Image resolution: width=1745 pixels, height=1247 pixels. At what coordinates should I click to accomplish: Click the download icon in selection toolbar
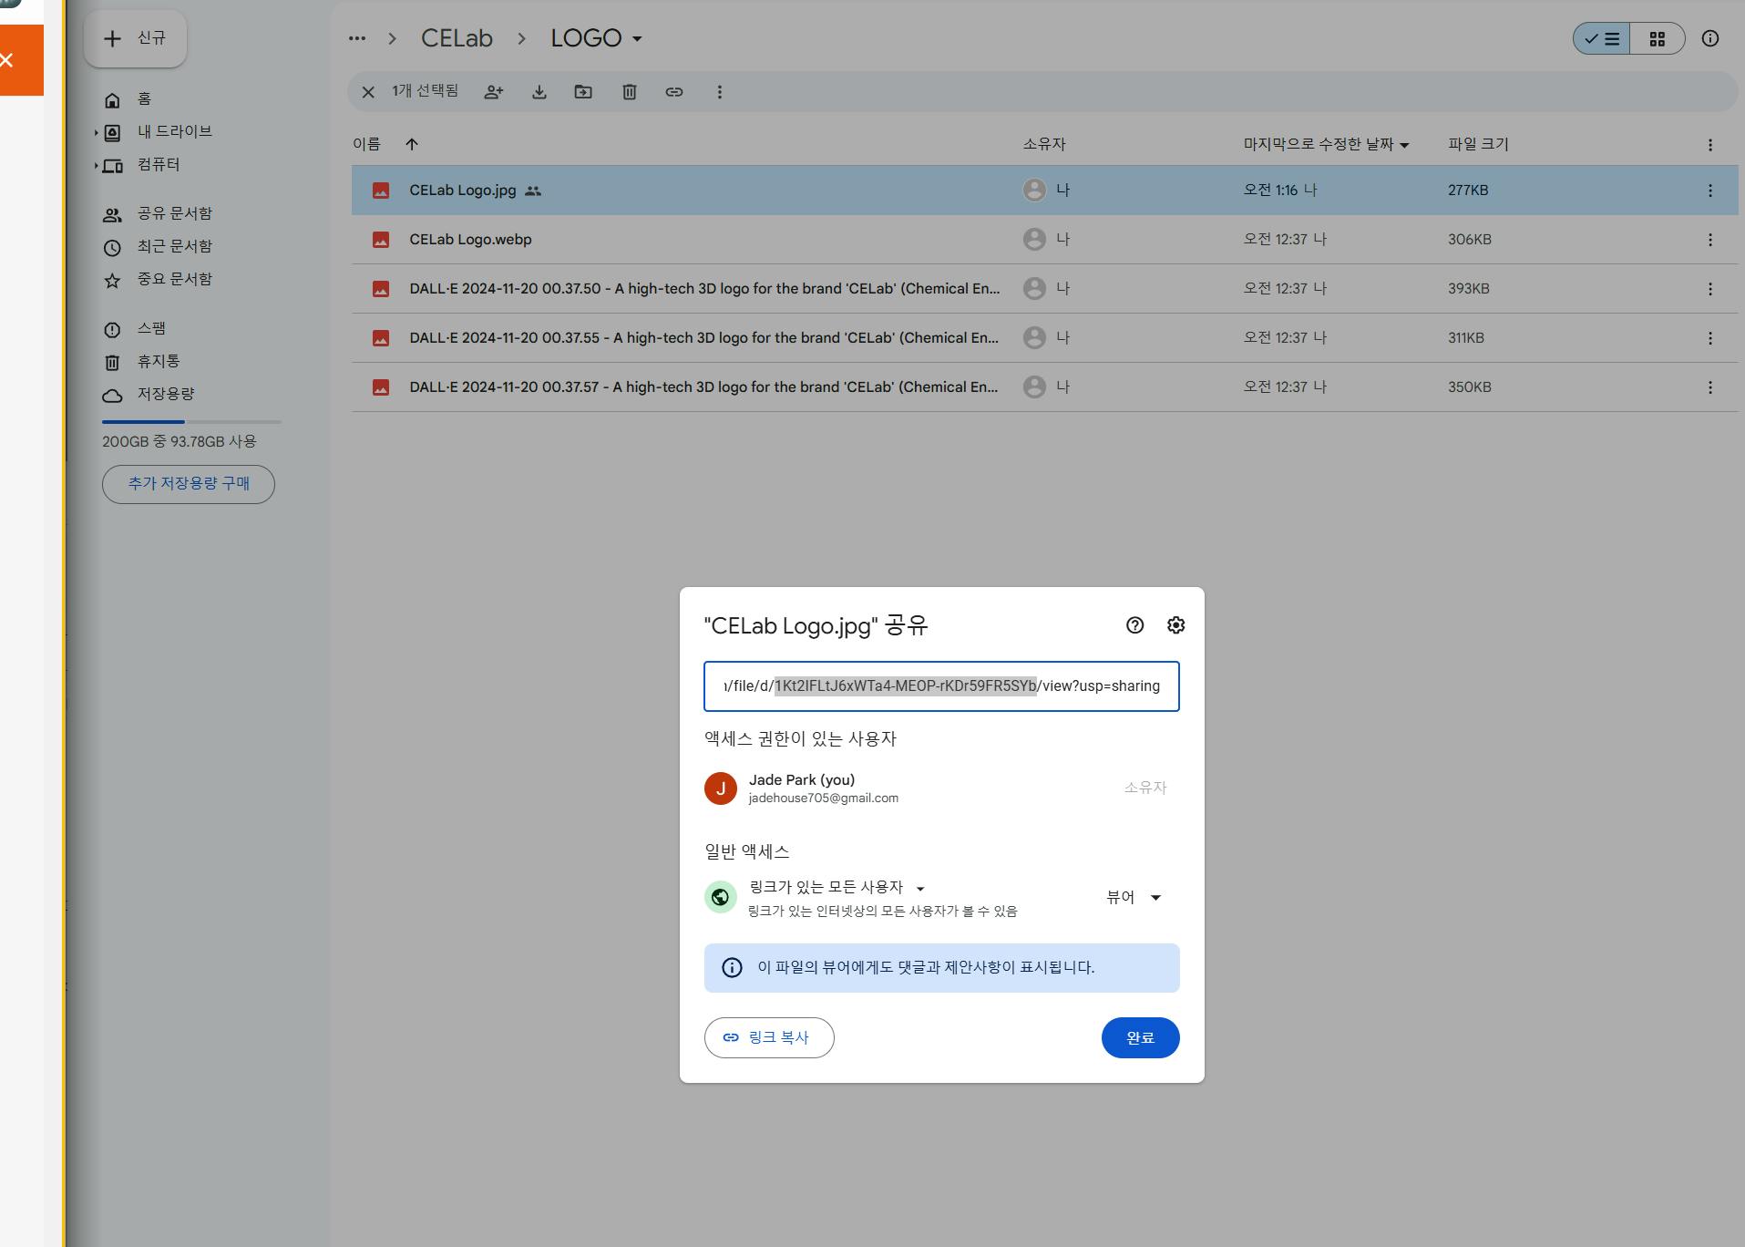click(x=539, y=92)
